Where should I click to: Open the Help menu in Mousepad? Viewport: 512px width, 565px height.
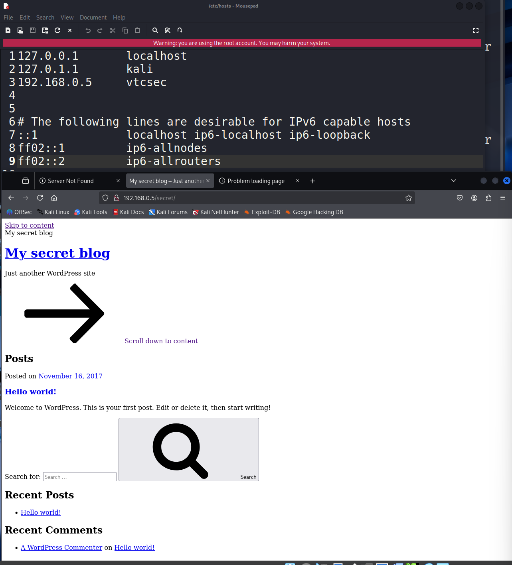tap(119, 18)
